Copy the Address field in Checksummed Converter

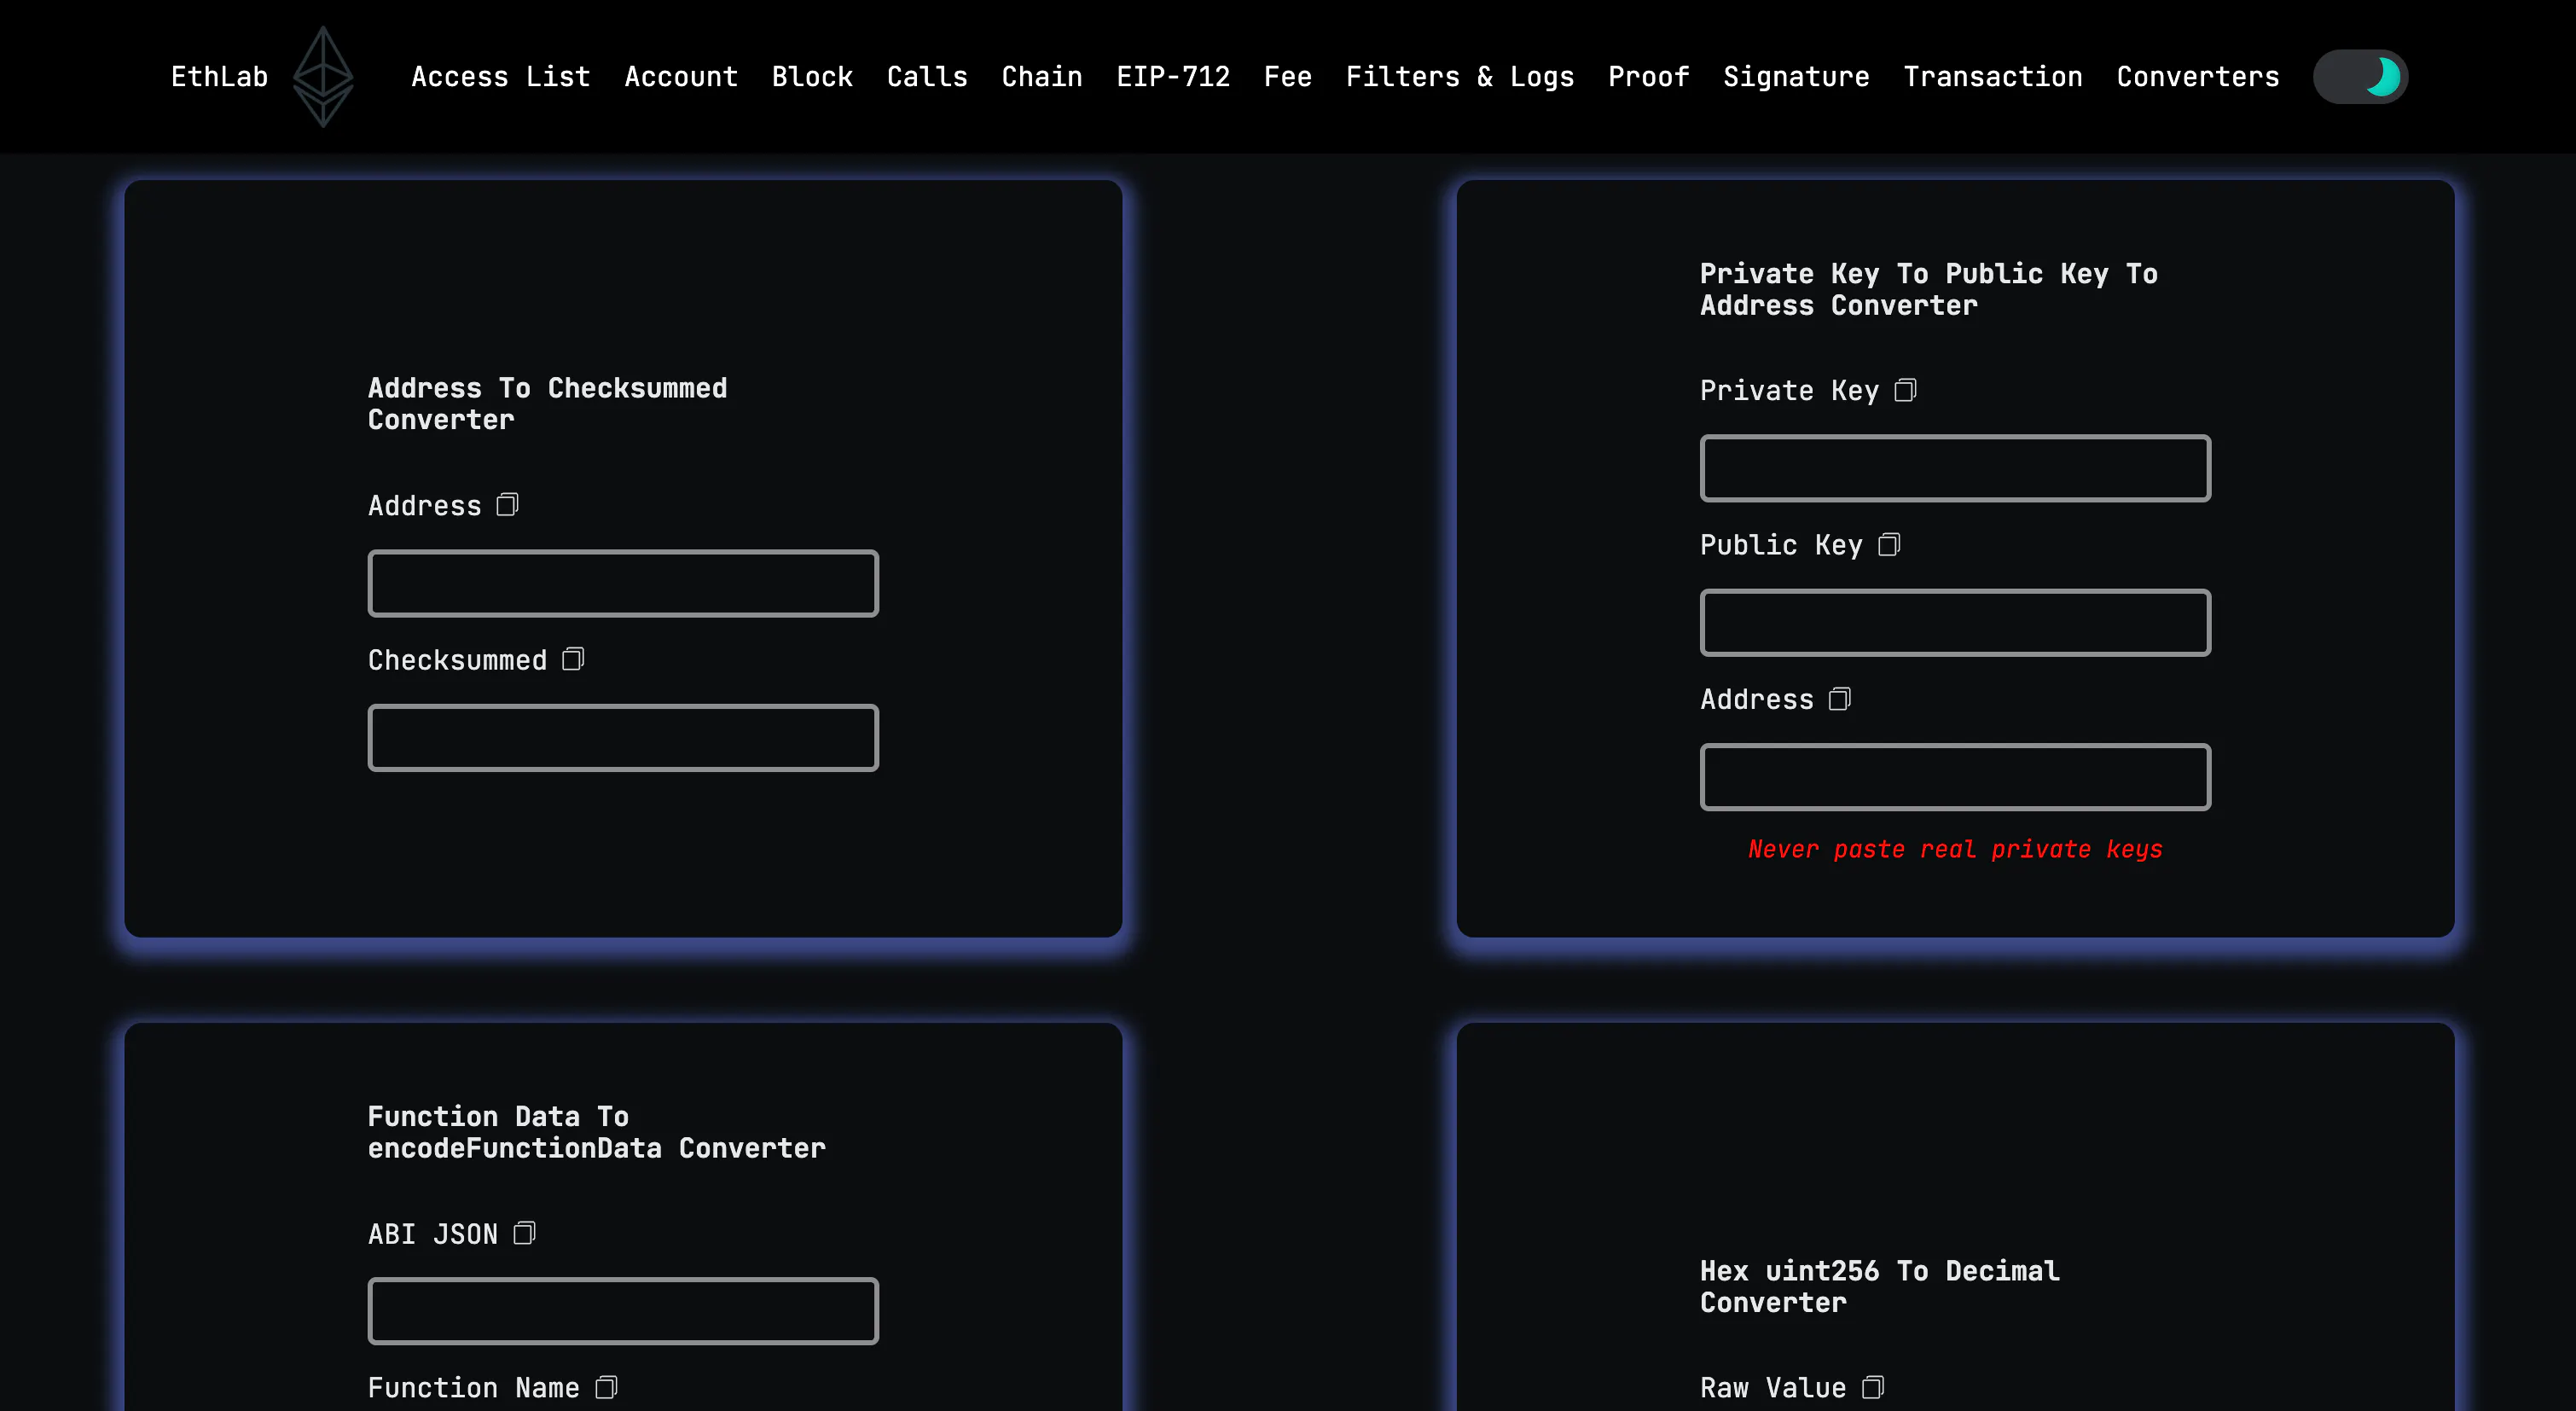(x=508, y=505)
